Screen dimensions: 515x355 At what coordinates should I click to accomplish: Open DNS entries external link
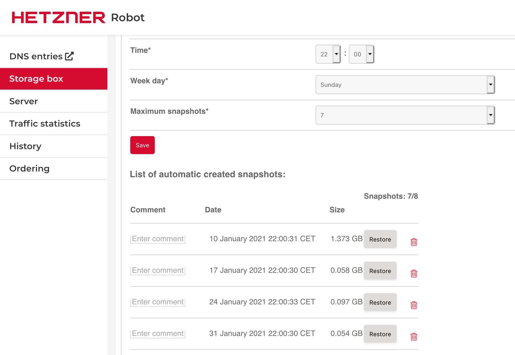41,56
